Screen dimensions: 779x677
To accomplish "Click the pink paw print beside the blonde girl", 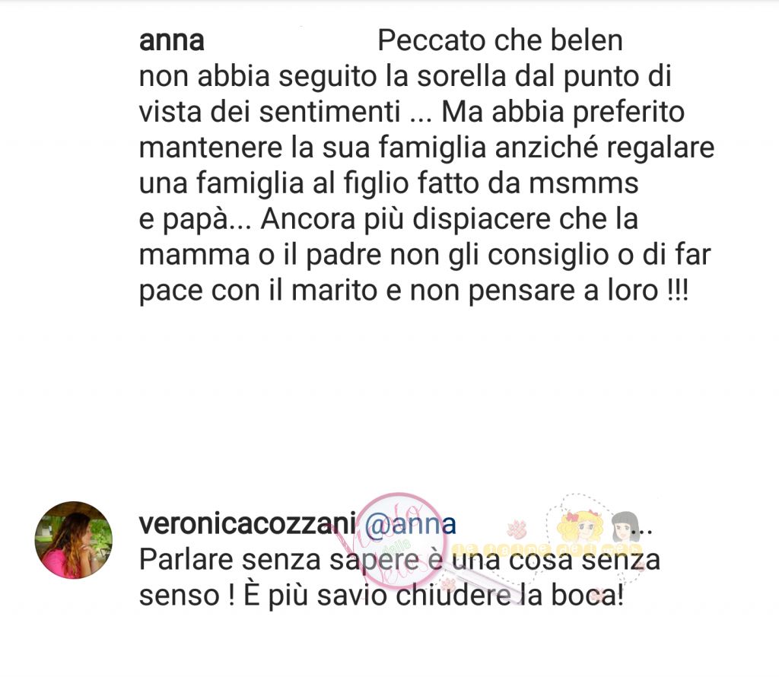I will tap(517, 529).
